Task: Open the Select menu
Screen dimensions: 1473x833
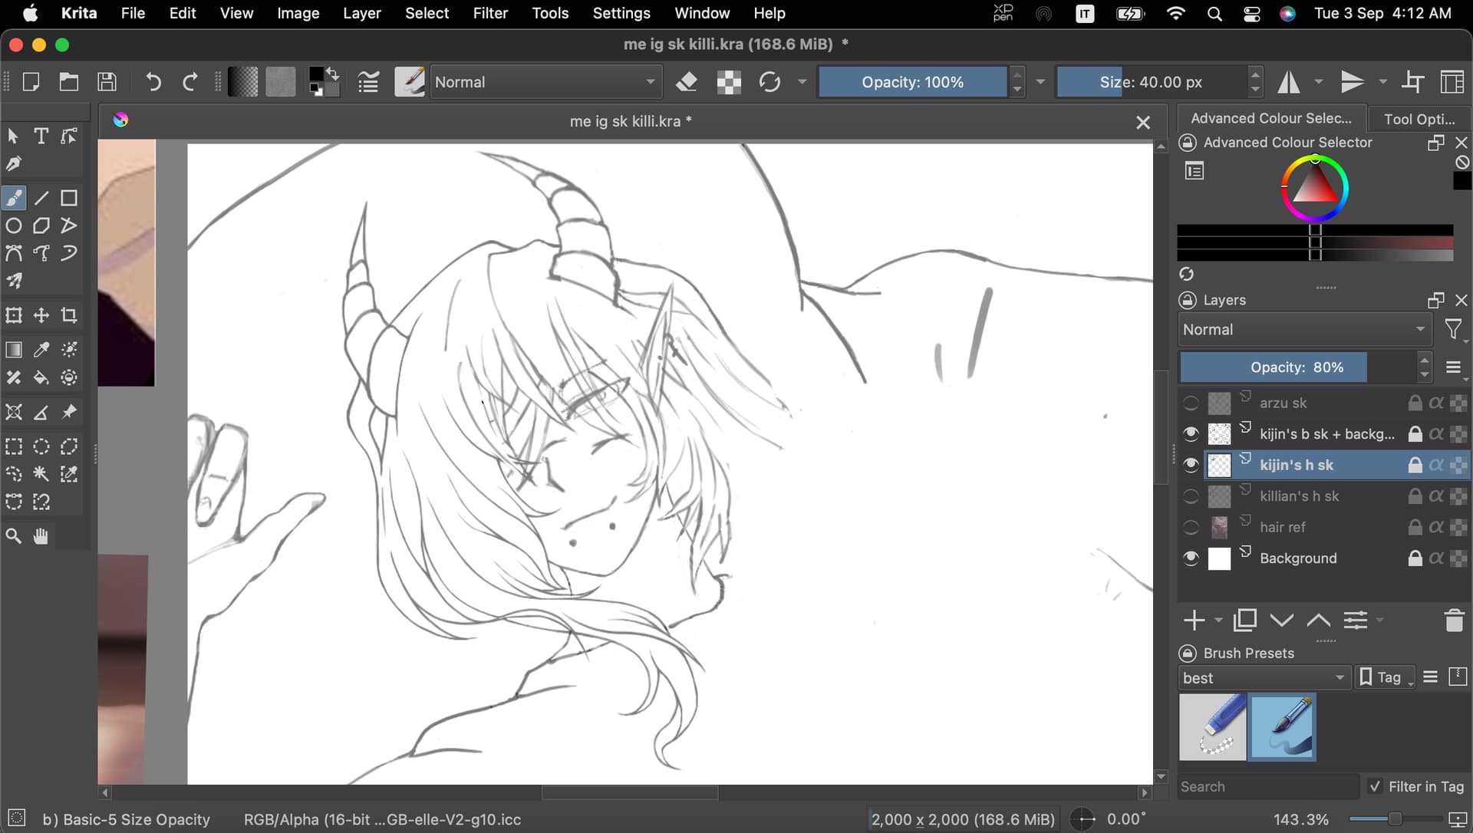Action: click(x=427, y=13)
